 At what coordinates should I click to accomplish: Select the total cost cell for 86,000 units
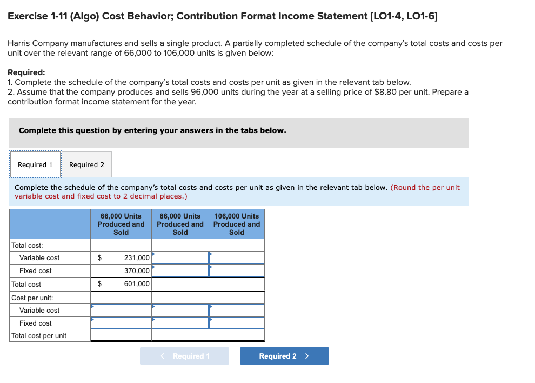click(180, 283)
